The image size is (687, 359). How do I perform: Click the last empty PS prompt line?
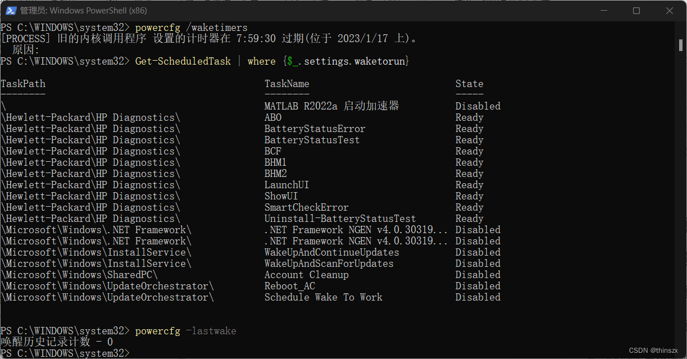(x=65, y=353)
